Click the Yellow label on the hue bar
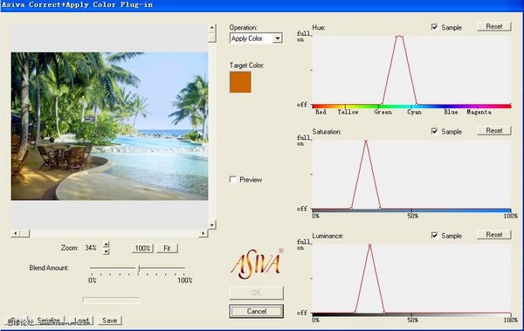This screenshot has width=524, height=331. 348,112
